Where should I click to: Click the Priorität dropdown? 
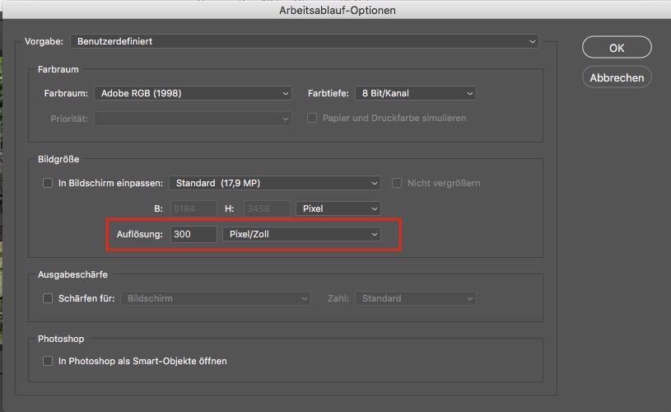pos(193,119)
